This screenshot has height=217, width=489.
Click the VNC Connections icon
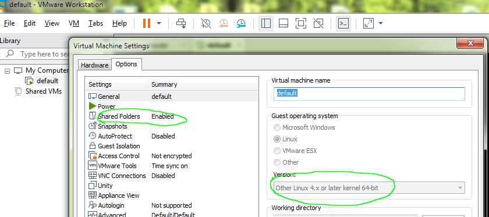pos(93,175)
